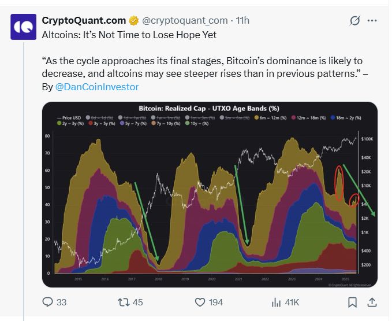Open the Bitcoin Realized Cap chart image
The width and height of the screenshot is (392, 321).
[x=210, y=202]
